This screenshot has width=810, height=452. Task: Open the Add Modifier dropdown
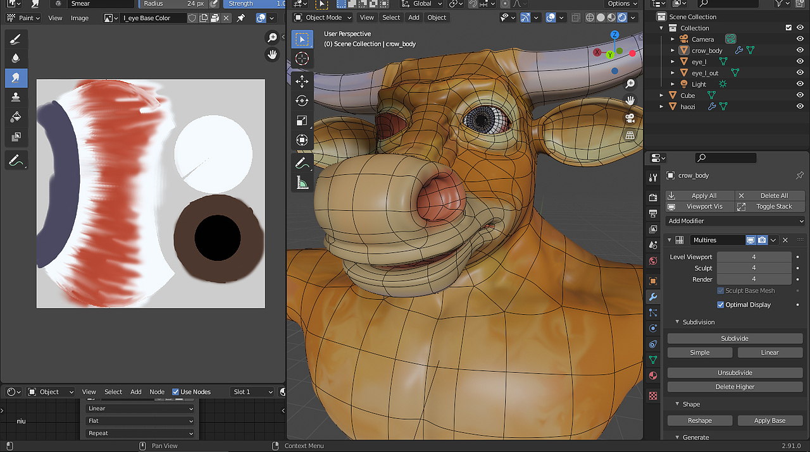pyautogui.click(x=735, y=221)
